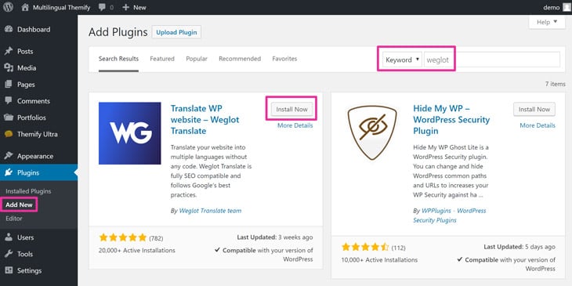Click Multilingual Themify site name

point(61,7)
